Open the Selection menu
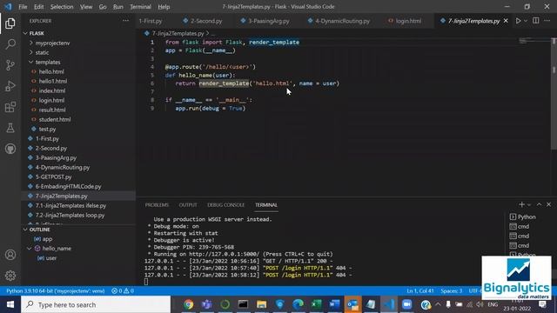The width and height of the screenshot is (557, 313). coord(62,7)
